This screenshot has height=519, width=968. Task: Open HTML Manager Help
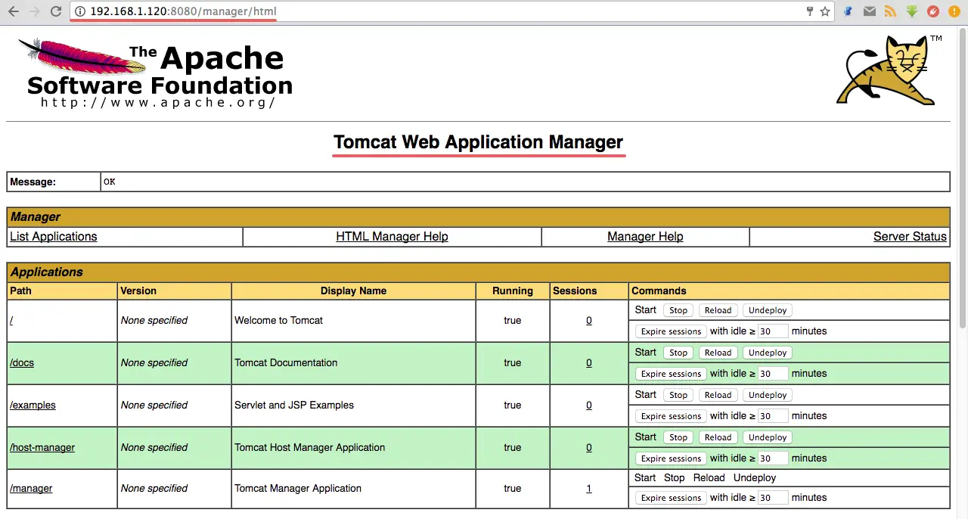coord(392,237)
